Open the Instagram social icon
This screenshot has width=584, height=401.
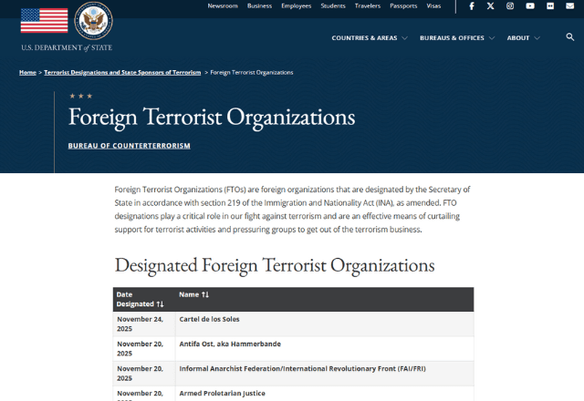click(x=510, y=6)
